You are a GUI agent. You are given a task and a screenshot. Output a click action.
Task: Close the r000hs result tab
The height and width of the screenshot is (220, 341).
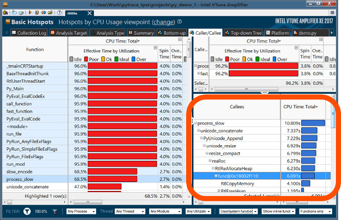coord(89,13)
